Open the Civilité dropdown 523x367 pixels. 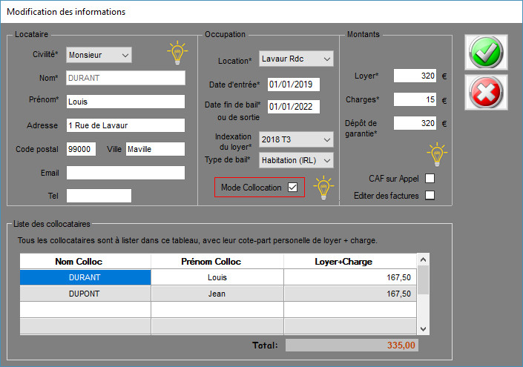(x=98, y=55)
